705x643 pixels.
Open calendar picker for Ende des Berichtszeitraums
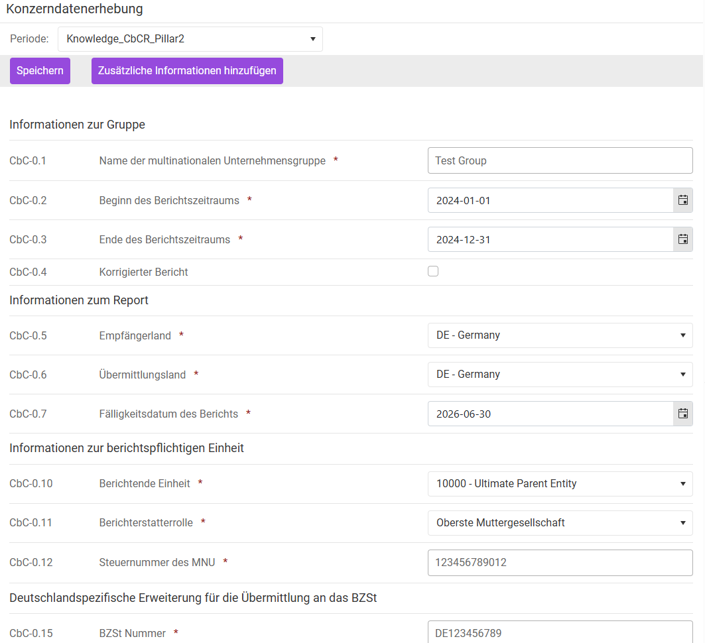coord(682,239)
